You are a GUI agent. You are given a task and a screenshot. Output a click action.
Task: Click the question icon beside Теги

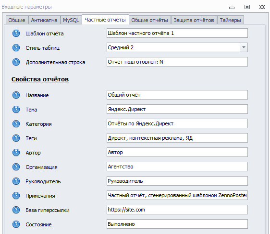[16, 138]
